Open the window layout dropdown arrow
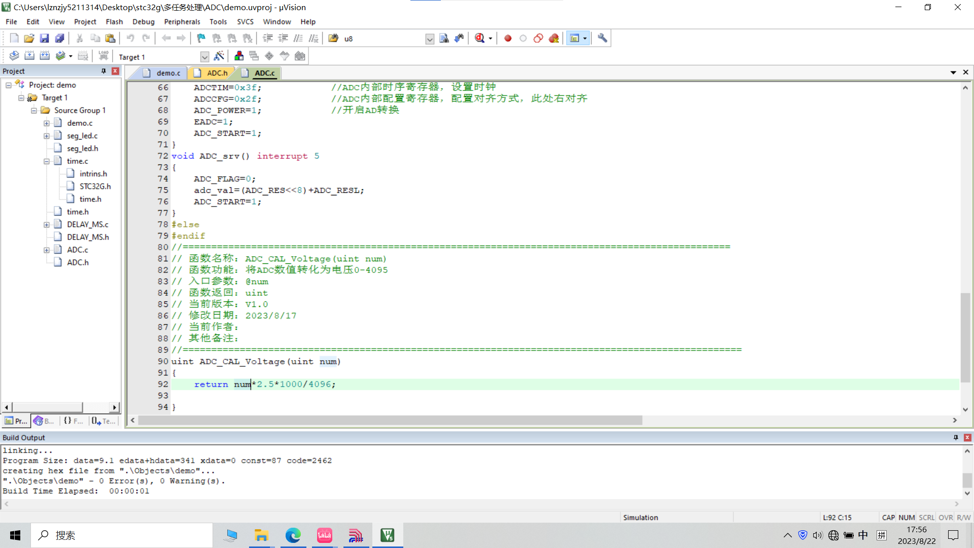 point(585,39)
